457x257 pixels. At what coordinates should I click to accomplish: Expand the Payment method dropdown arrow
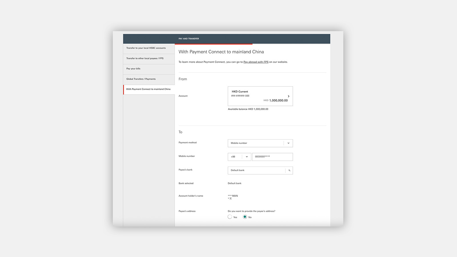288,143
